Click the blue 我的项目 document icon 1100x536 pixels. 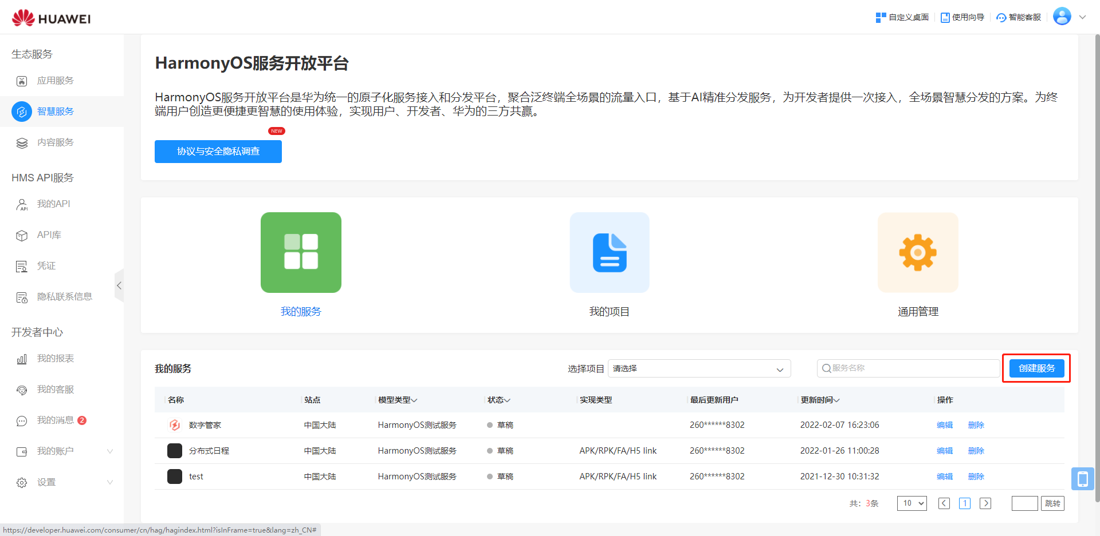(x=610, y=252)
